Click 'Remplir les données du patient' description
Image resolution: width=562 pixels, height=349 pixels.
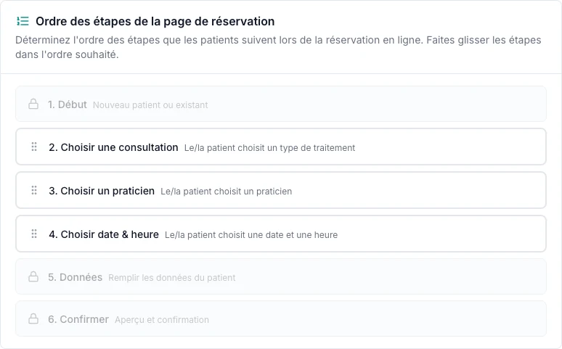click(x=171, y=278)
